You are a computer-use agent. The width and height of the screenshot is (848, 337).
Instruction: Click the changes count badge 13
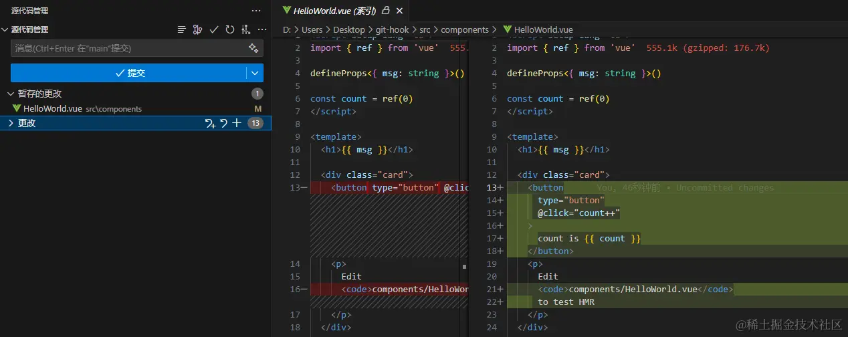(x=255, y=123)
